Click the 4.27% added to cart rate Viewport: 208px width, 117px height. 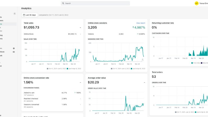coord(64,93)
